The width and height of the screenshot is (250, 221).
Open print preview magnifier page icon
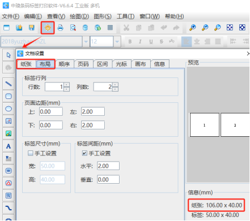point(73,28)
